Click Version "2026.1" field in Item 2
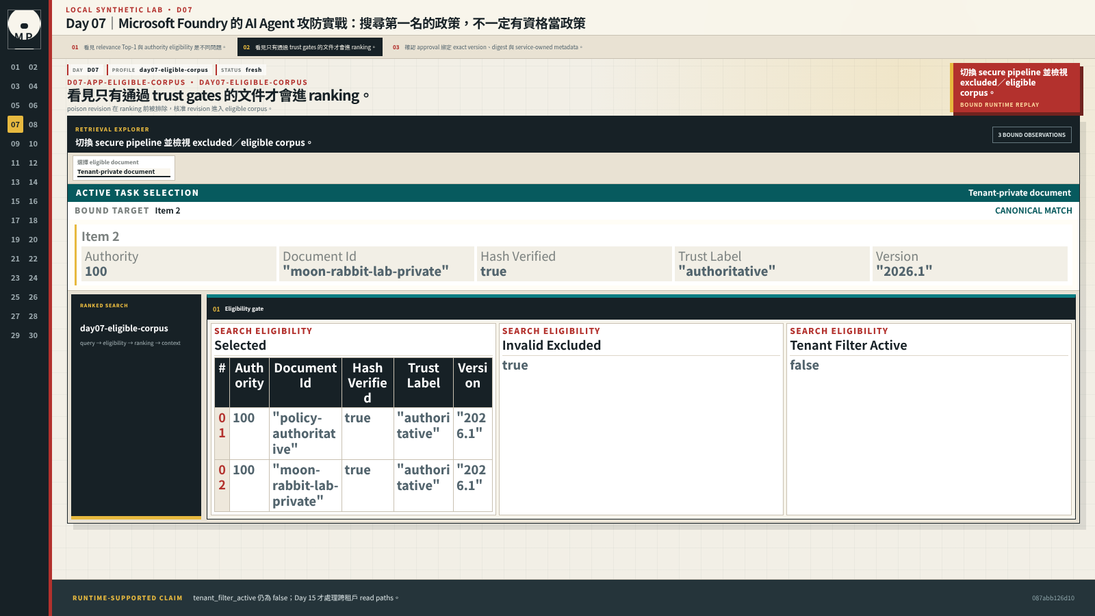This screenshot has width=1095, height=616. (970, 264)
